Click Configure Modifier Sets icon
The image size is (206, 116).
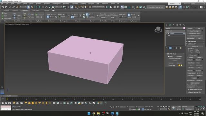[x=181, y=48]
